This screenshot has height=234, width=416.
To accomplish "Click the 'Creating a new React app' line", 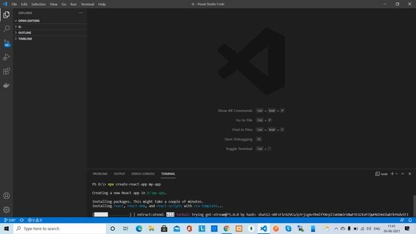I will [129, 193].
